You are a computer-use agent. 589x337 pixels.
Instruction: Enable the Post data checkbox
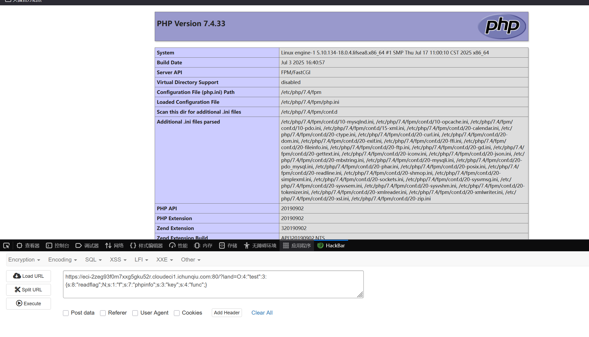point(66,313)
